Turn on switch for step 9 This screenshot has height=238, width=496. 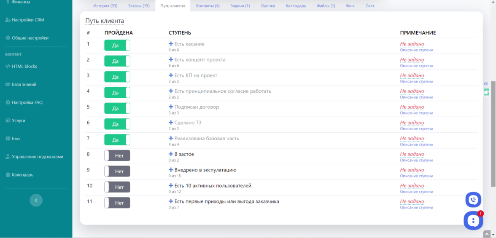[117, 171]
